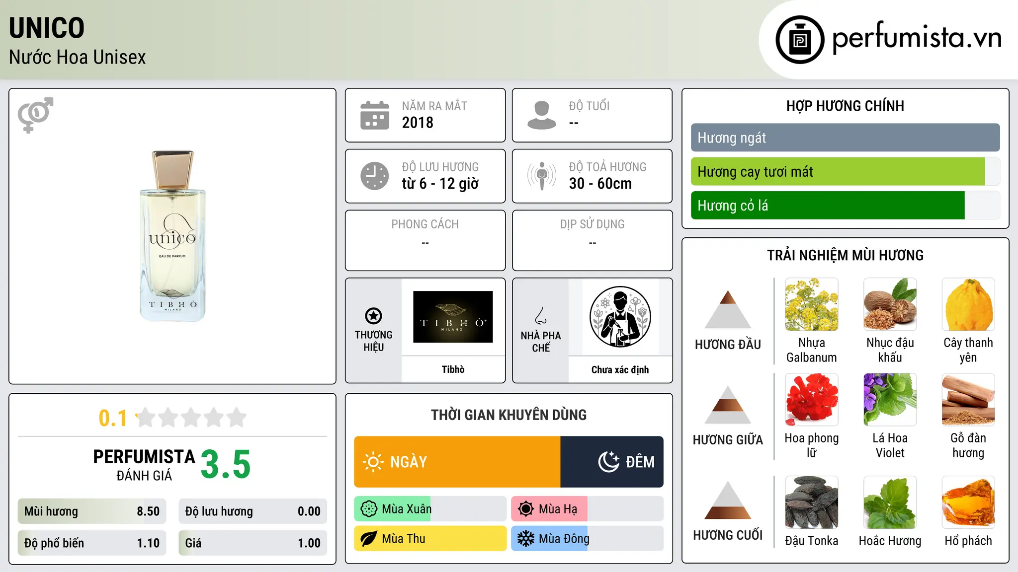The image size is (1018, 572).
Task: Click the perfumer illustration above Chưa xác định
Action: tap(620, 317)
